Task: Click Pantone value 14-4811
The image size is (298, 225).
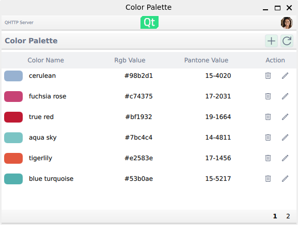Action: click(218, 137)
